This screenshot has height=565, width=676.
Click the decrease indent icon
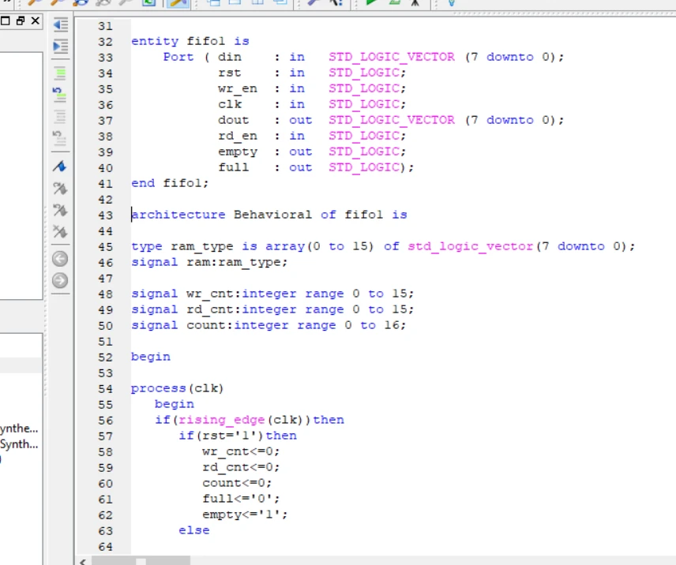point(60,25)
